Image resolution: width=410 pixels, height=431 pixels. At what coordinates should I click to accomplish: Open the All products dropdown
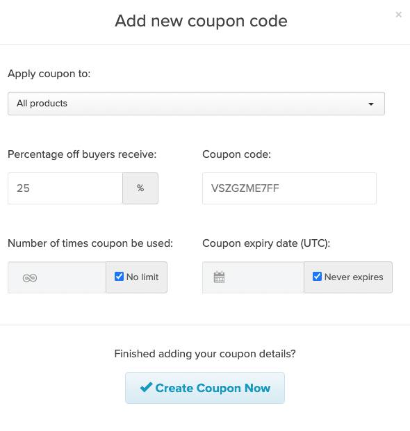point(196,104)
